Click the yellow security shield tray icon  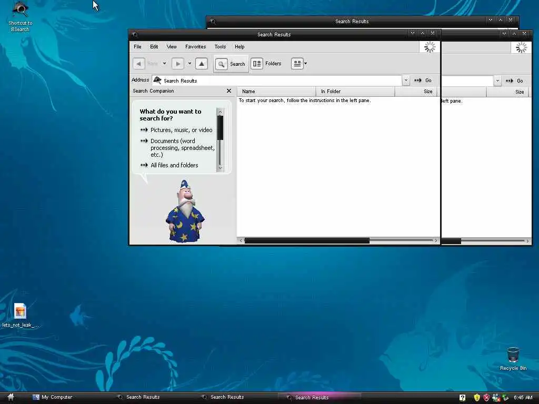click(x=477, y=398)
